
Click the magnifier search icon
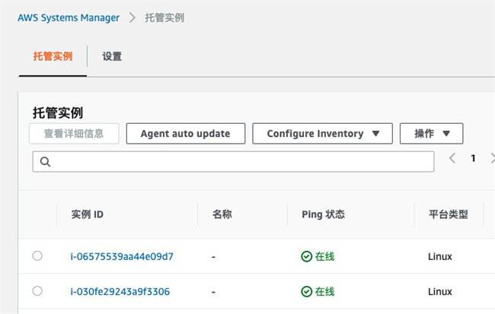pos(45,162)
